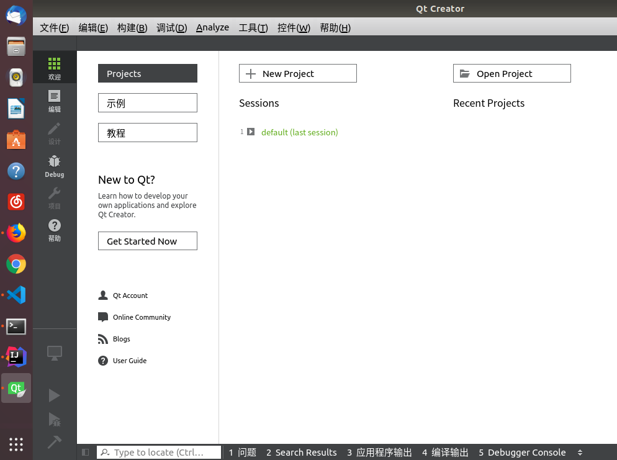617x460 pixels.
Task: Open the kit selector above the Run button
Action: pos(54,353)
